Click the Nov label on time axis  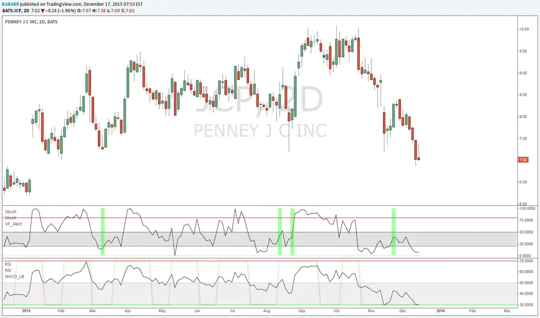click(x=371, y=311)
